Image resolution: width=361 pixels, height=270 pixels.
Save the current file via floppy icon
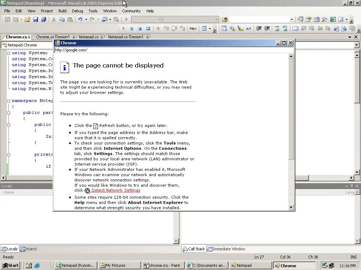(x=36, y=20)
